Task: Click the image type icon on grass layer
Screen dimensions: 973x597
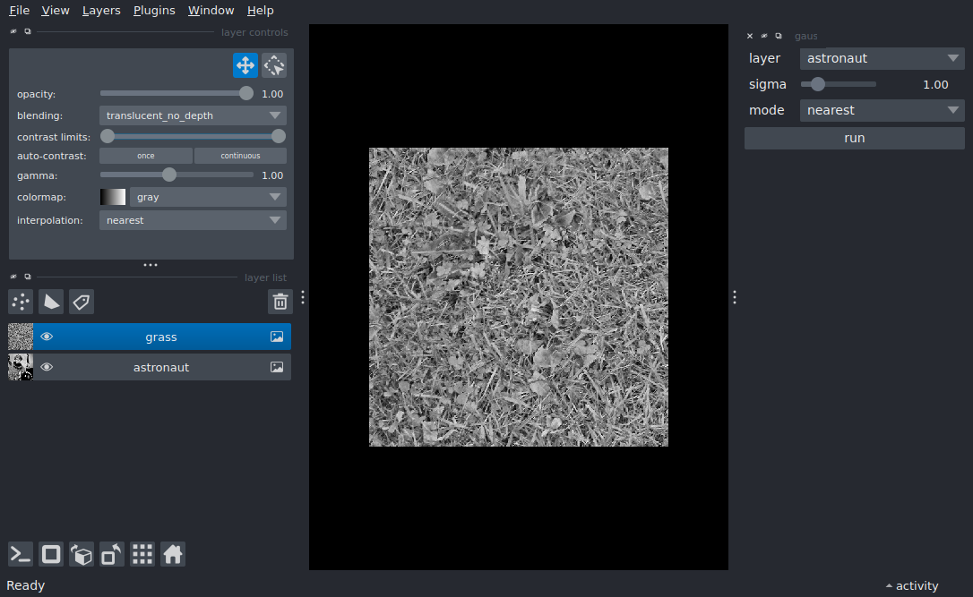Action: (277, 337)
